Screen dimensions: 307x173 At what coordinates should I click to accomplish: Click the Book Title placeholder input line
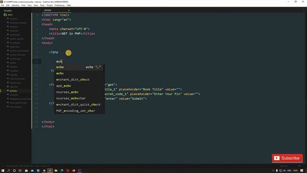pyautogui.click(x=143, y=89)
